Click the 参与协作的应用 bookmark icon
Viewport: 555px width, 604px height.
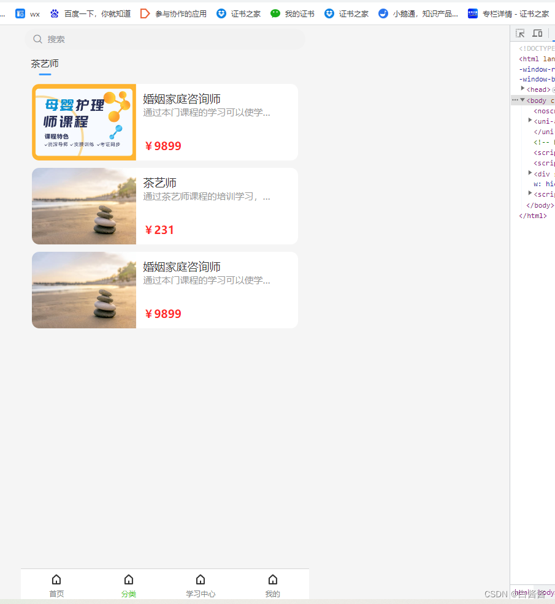click(x=147, y=13)
